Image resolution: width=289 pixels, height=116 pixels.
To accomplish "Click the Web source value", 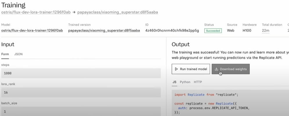I will [x=230, y=31].
